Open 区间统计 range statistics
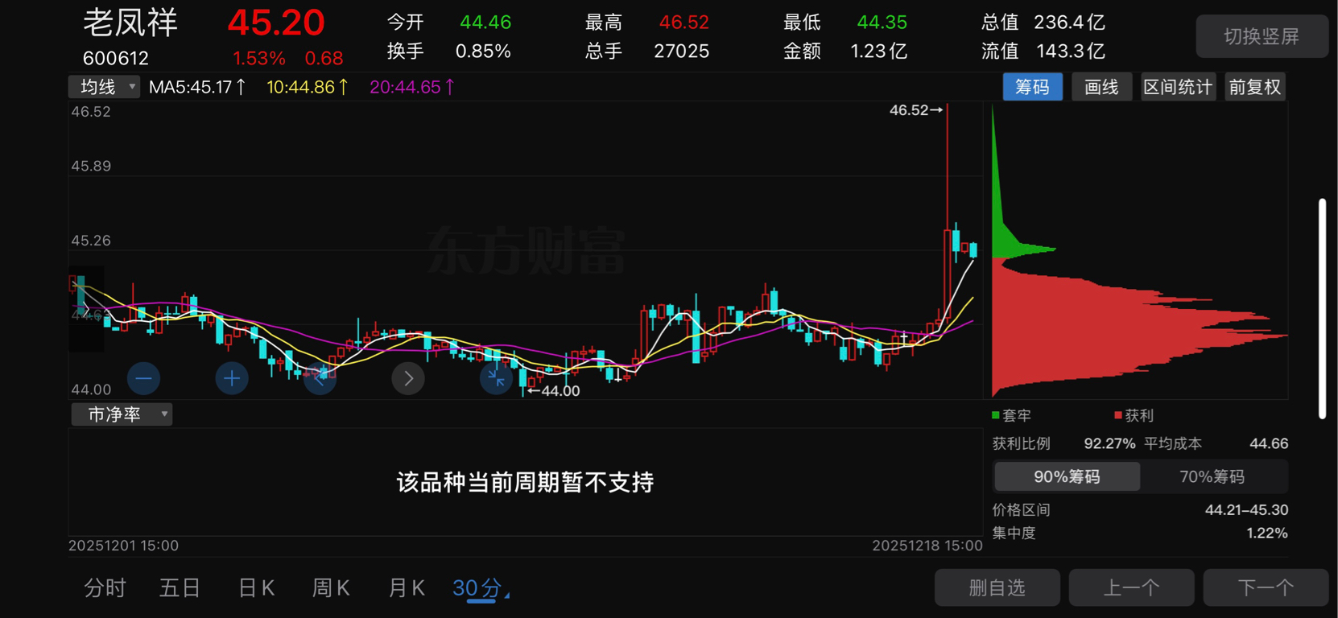Screen dimensions: 1338x618 (x=1178, y=87)
